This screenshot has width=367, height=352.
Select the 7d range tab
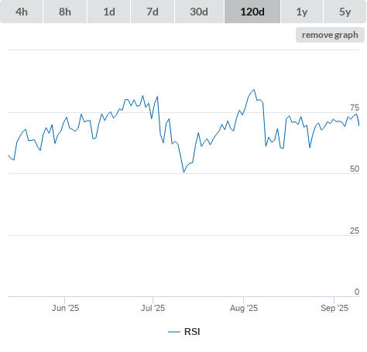click(153, 12)
